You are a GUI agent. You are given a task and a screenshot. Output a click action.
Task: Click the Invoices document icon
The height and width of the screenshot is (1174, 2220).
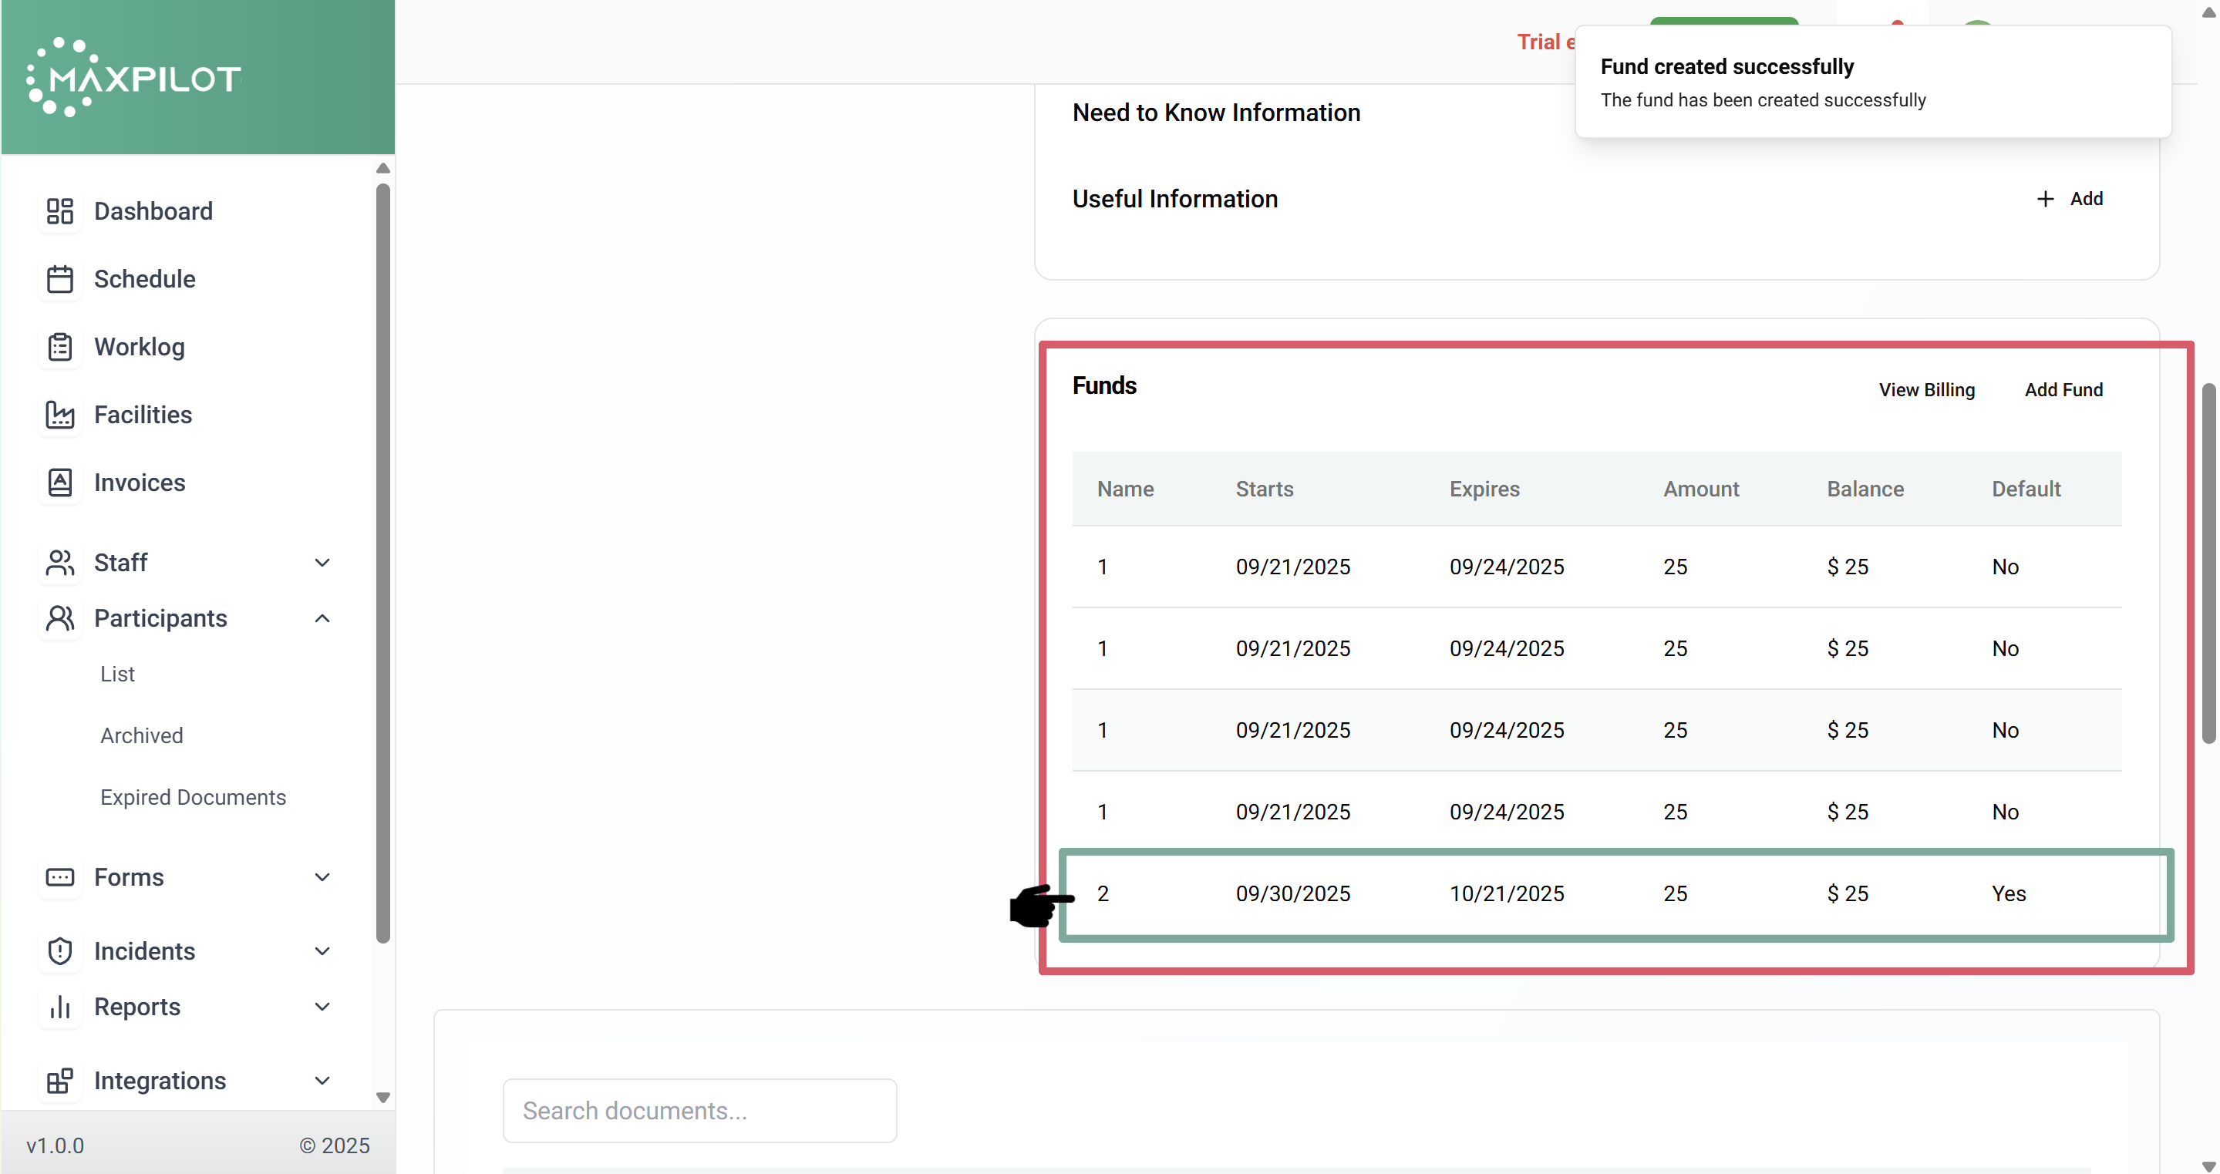tap(59, 483)
